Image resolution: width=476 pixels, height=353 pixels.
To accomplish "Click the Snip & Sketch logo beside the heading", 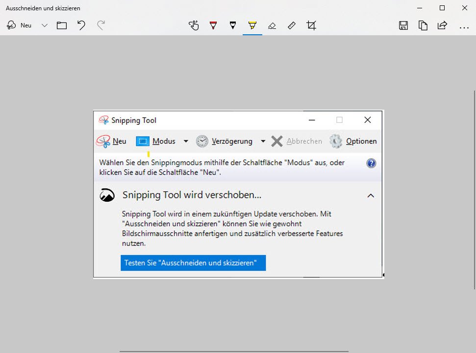I will 107,195.
